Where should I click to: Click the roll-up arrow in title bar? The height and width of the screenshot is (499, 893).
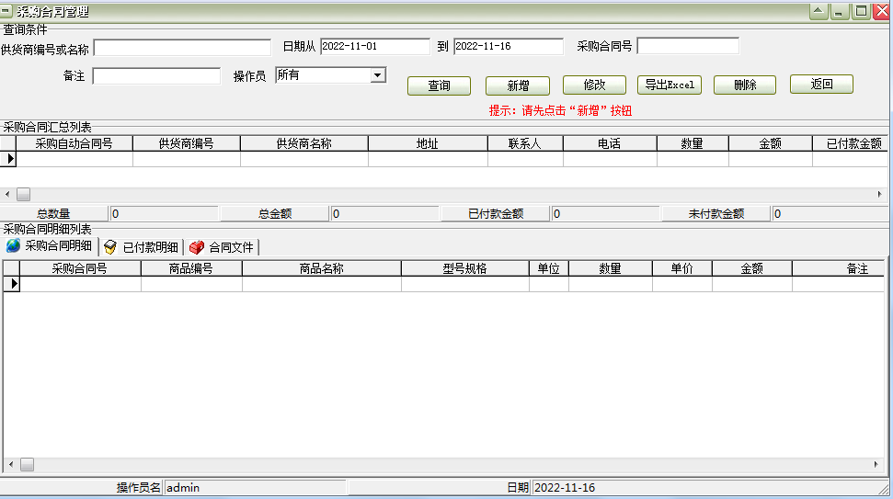tap(819, 11)
